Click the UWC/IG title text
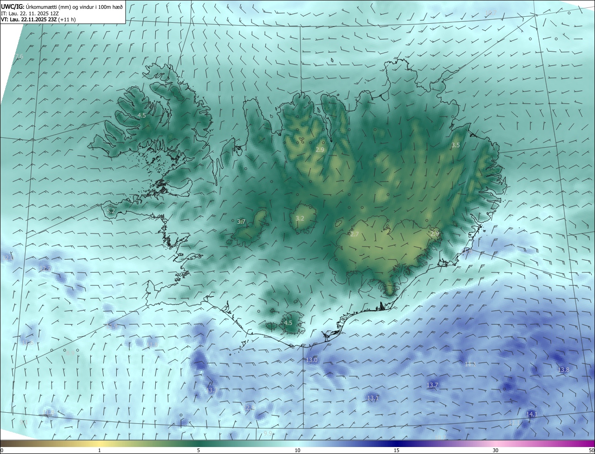Screen dimensions: 595x454 tap(12, 6)
